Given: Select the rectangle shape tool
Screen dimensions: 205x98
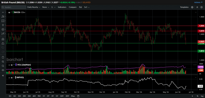Looking at the screenshot, I should [3, 21].
